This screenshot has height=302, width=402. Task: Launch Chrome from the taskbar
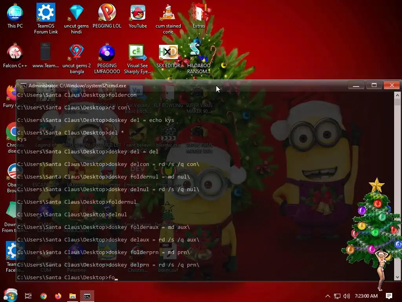(x=44, y=296)
